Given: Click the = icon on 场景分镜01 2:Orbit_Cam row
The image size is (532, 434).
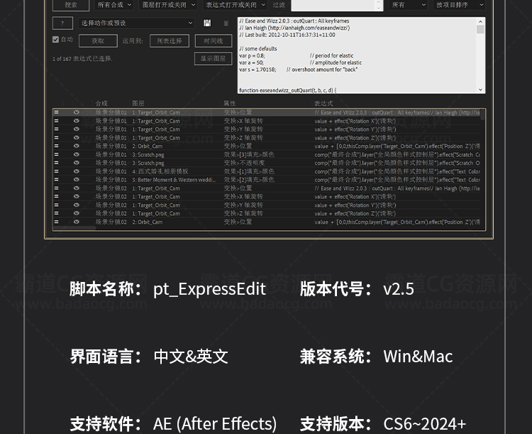Looking at the screenshot, I should (x=56, y=146).
